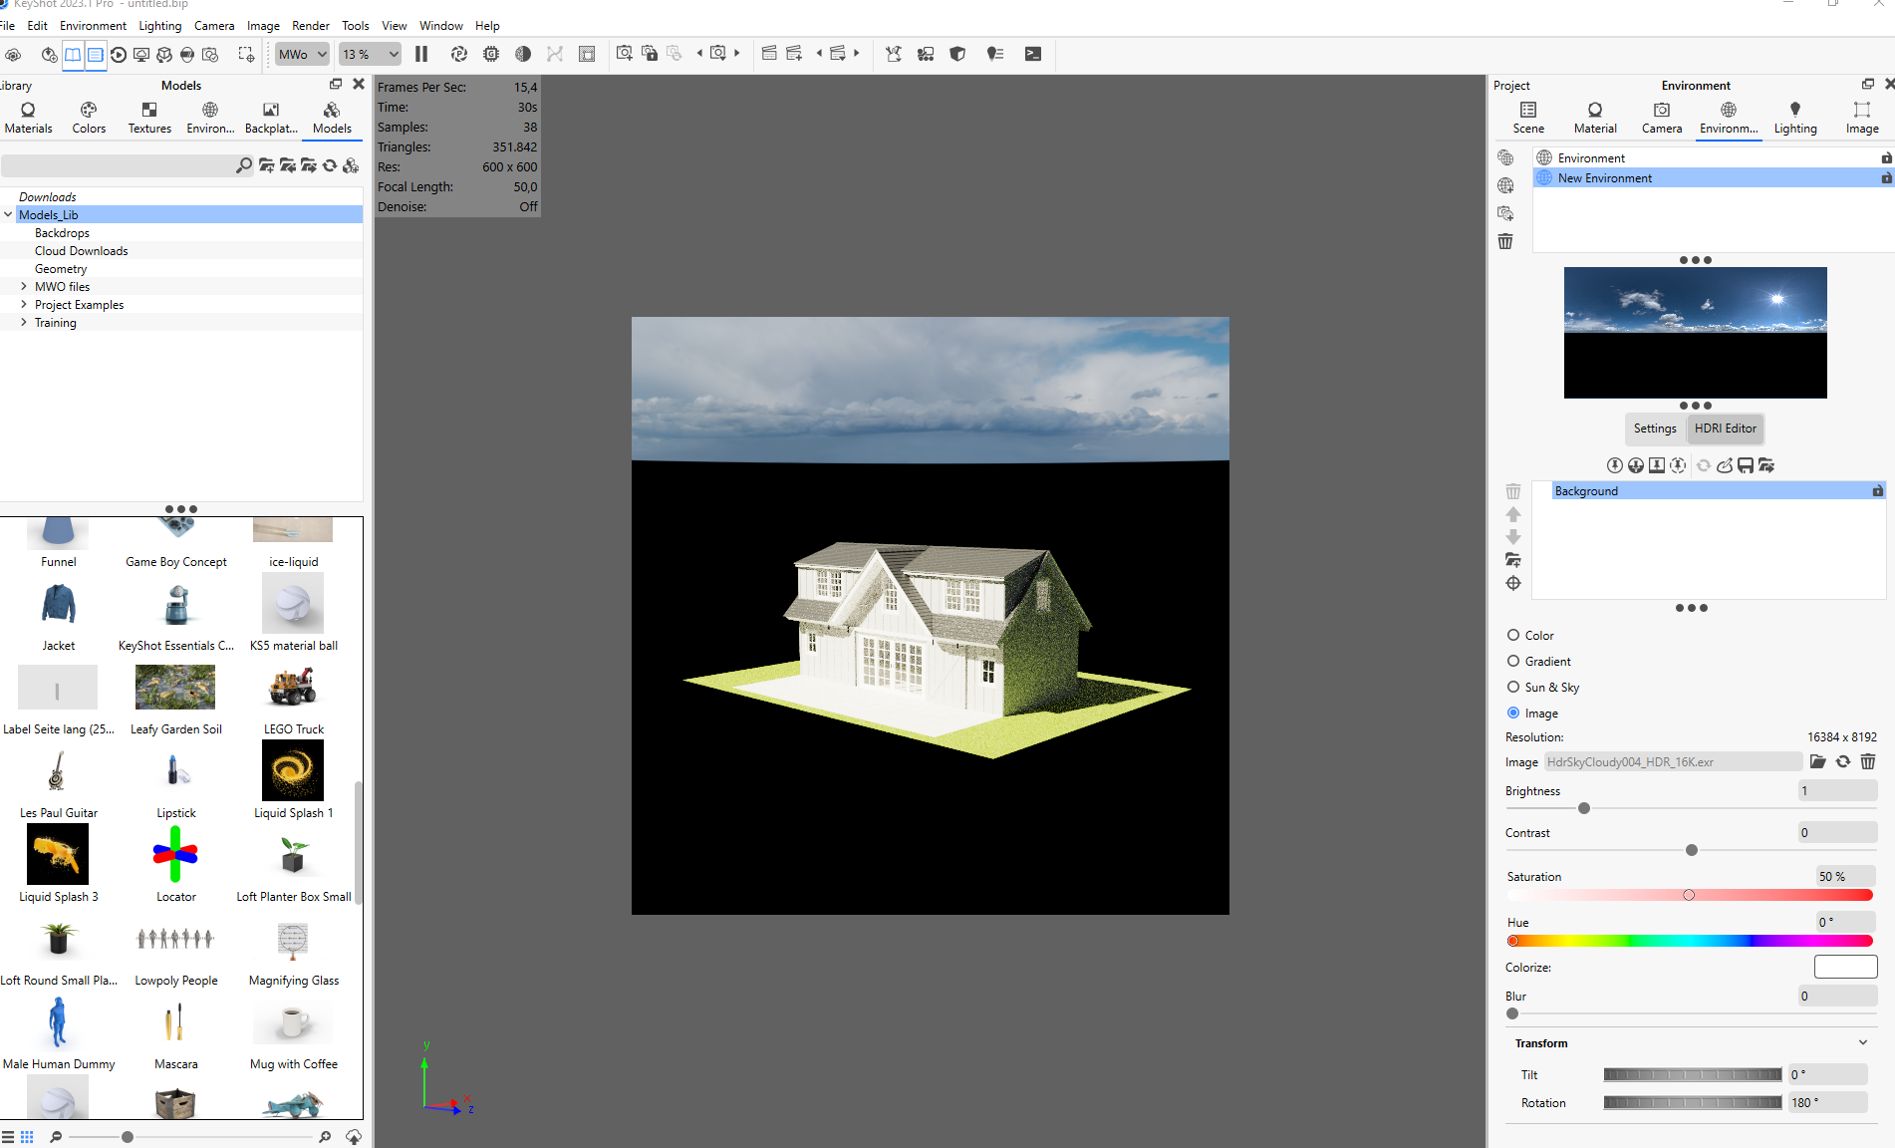Browse for HDR image file via folder icon
Screen dimensions: 1895x1148
click(1818, 761)
